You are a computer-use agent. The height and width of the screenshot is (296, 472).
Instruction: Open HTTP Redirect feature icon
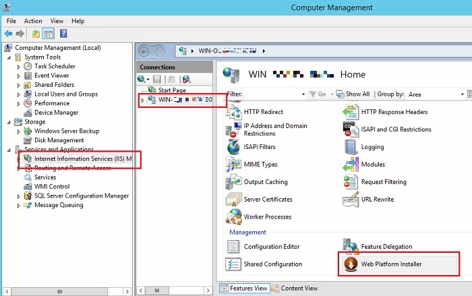[x=233, y=112]
